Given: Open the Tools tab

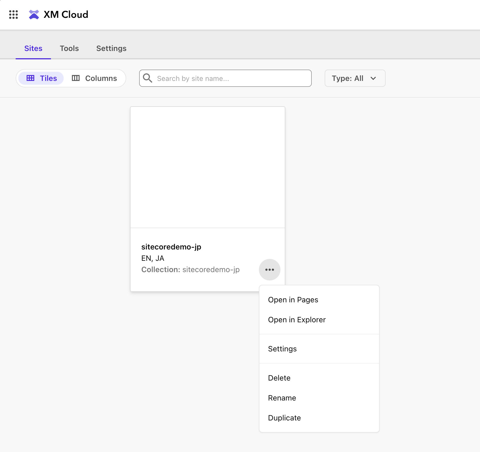Looking at the screenshot, I should point(69,48).
